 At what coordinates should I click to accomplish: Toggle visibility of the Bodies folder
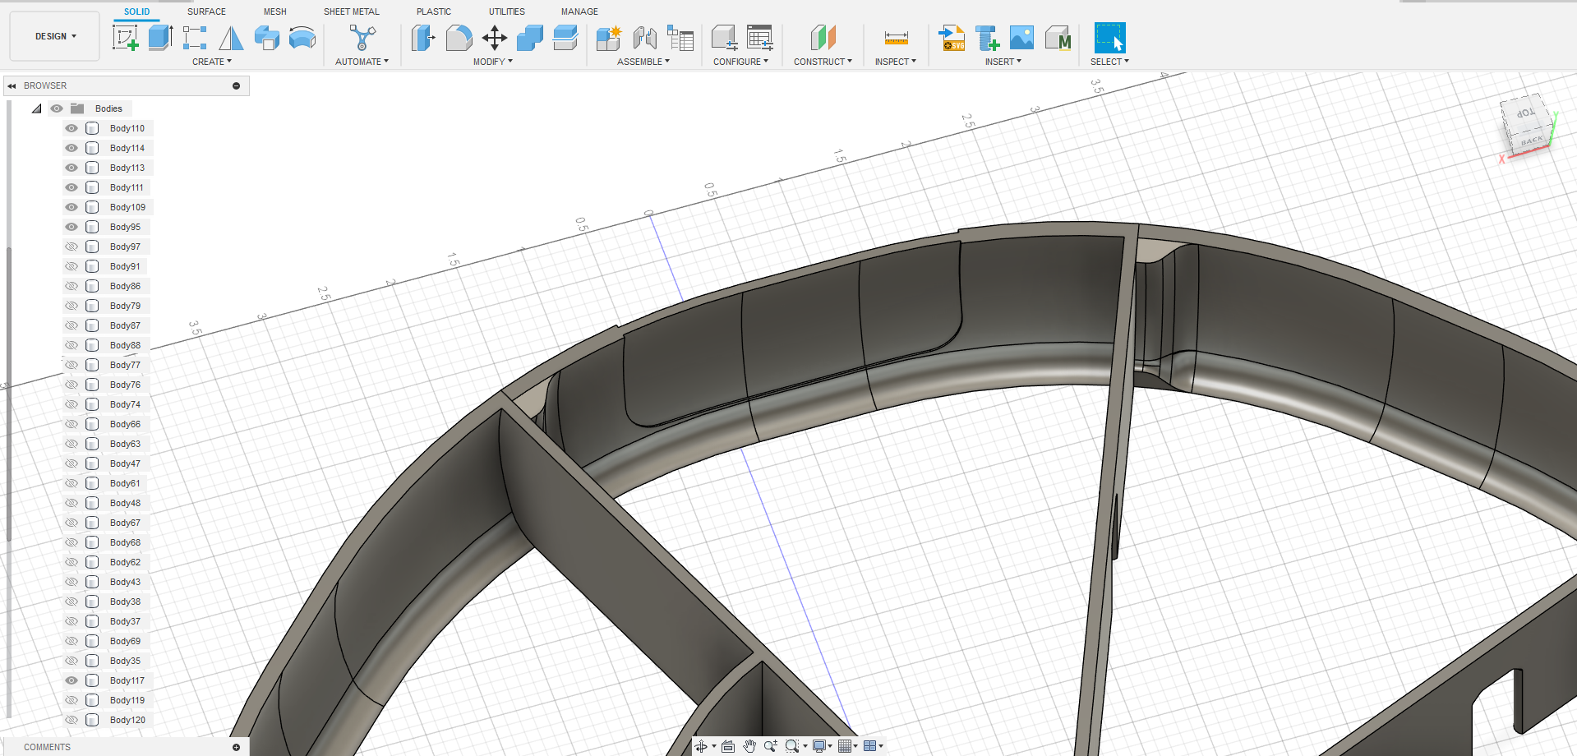click(57, 108)
